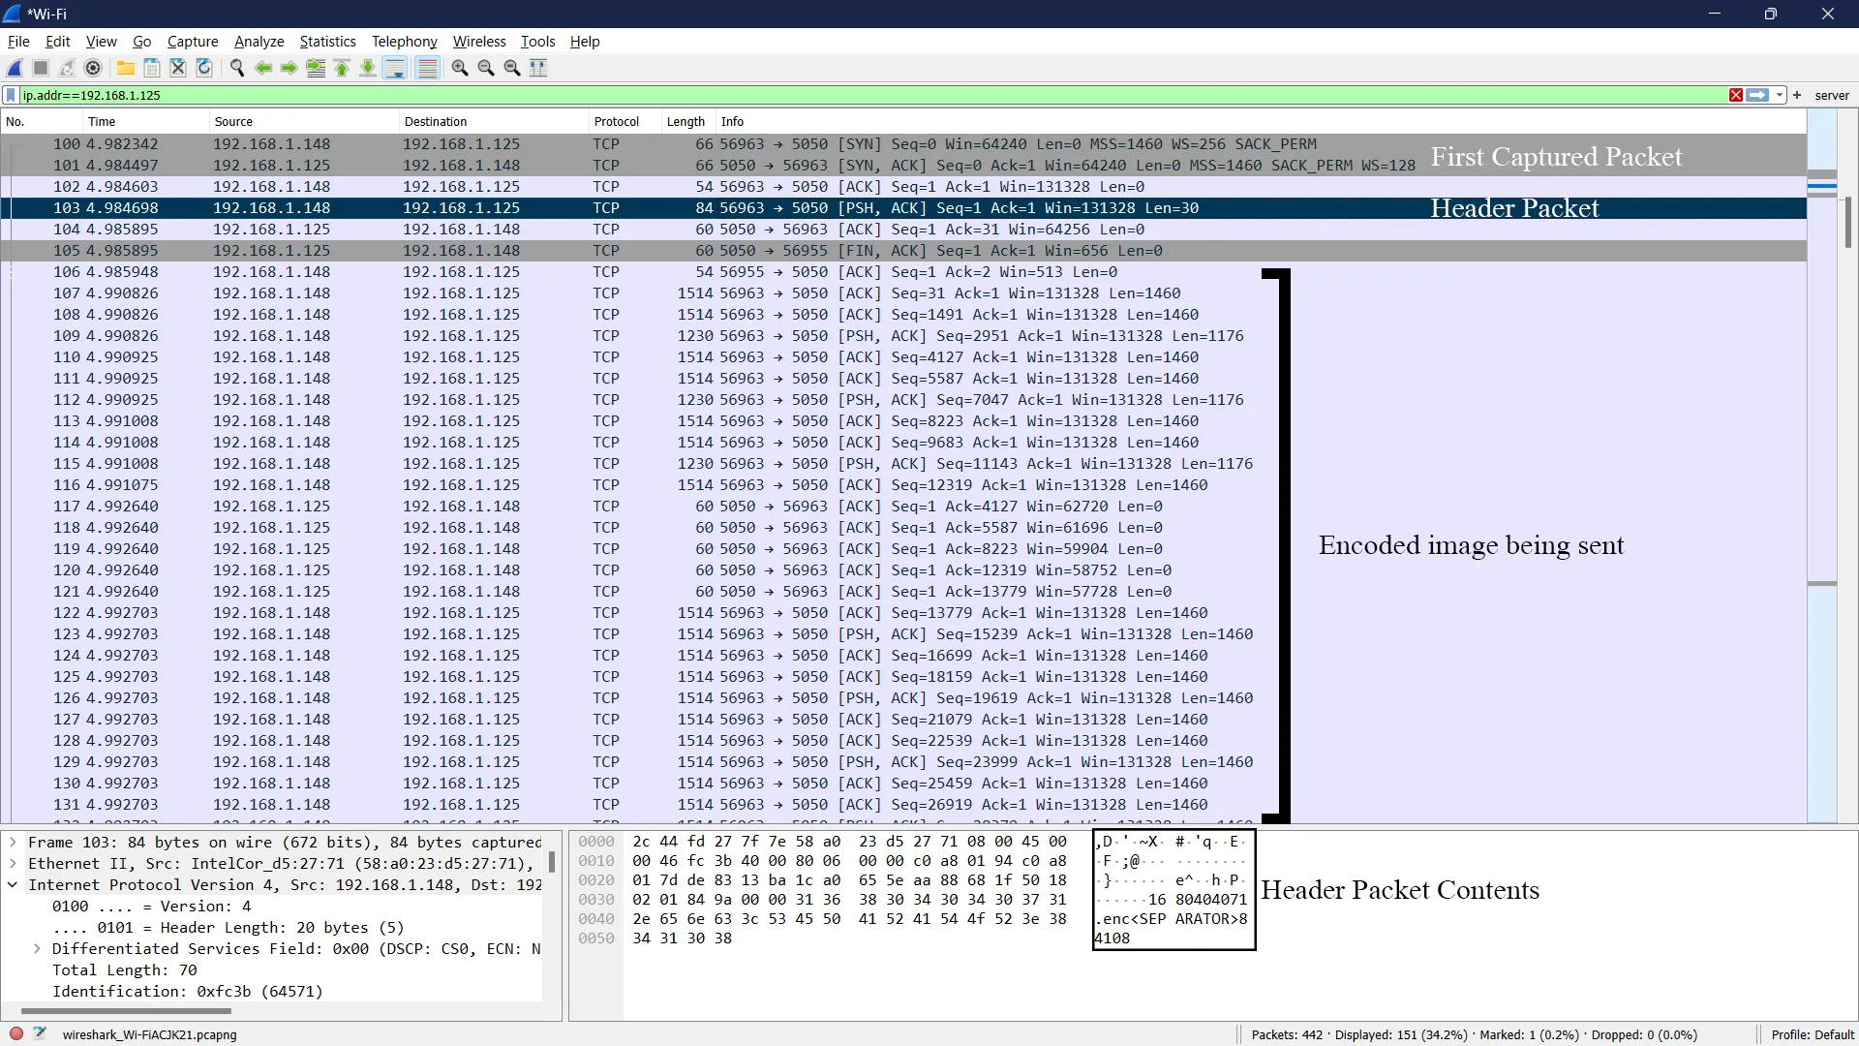Select packet number 109 in the list
This screenshot has width=1859, height=1046.
pyautogui.click(x=902, y=336)
